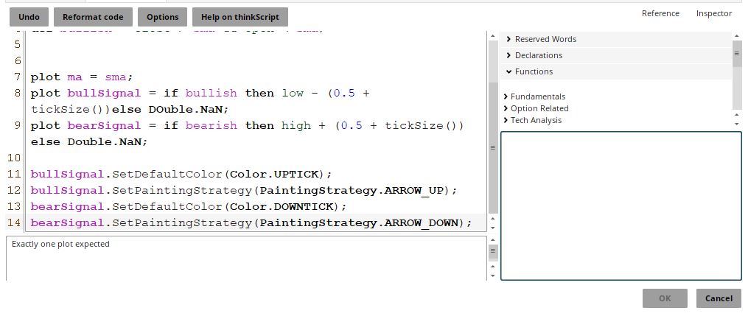
Task: Click 'bullSignal' in line 8 plot declaration
Action: pyautogui.click(x=104, y=94)
